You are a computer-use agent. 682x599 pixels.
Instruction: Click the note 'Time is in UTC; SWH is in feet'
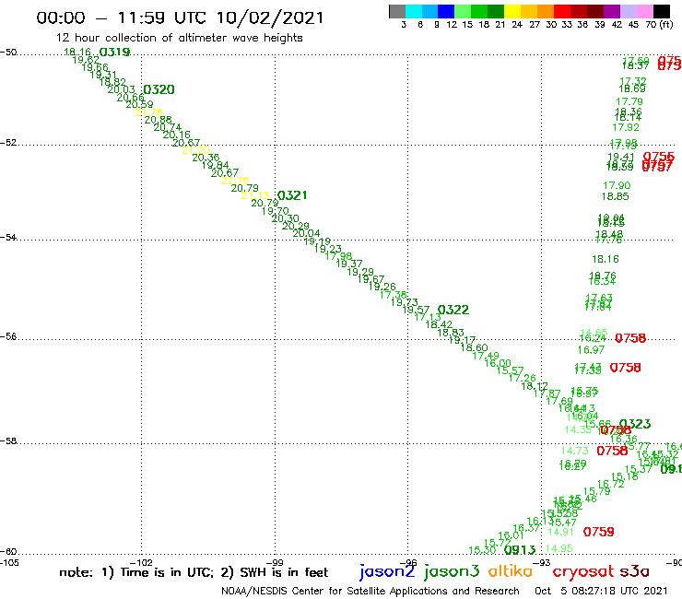(194, 572)
